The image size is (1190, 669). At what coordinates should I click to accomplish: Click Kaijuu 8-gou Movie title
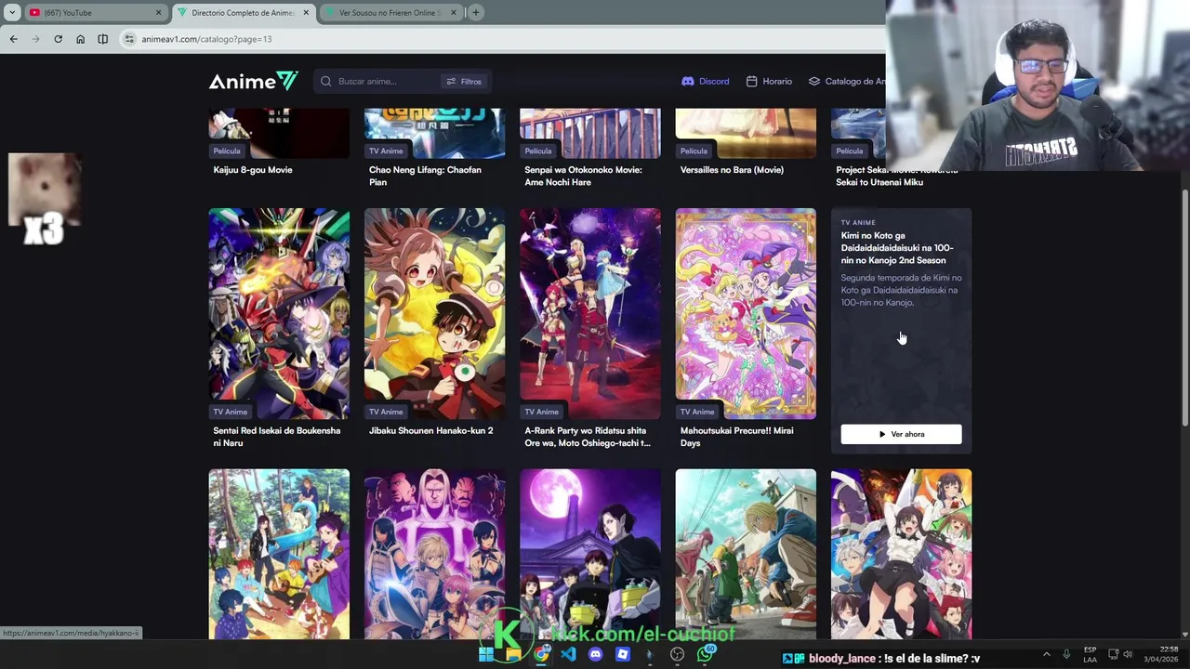click(x=253, y=170)
